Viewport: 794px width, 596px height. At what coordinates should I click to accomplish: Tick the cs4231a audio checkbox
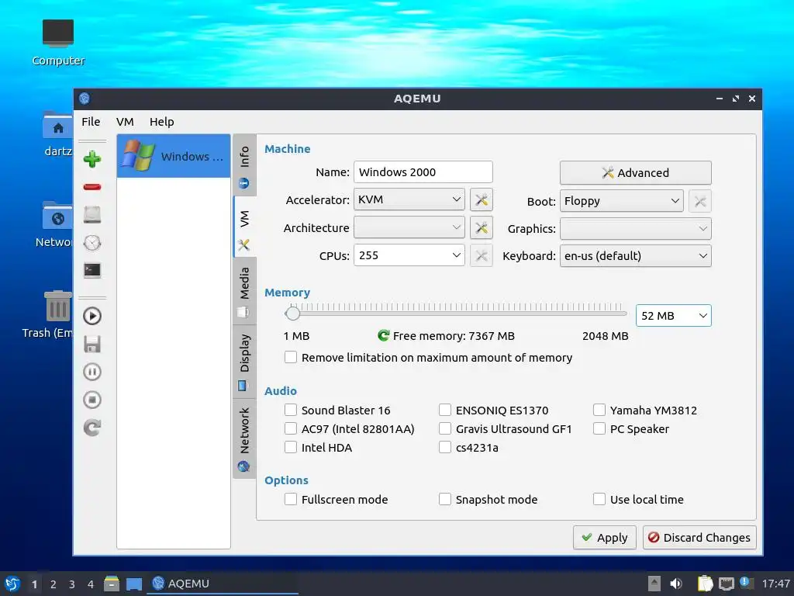point(444,447)
